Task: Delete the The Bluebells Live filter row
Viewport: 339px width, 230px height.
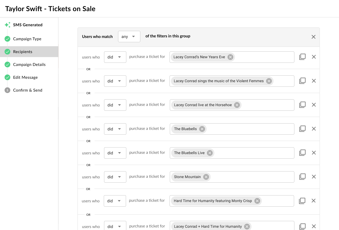Action: pos(314,153)
